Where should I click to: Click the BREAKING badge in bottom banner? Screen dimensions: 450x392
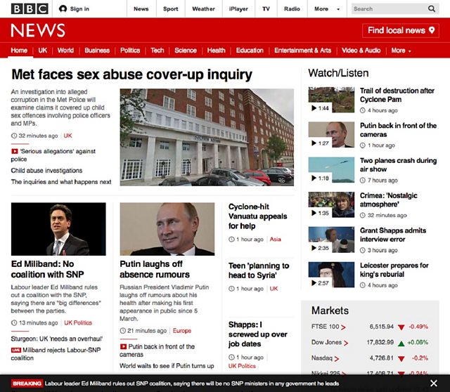coord(27,384)
